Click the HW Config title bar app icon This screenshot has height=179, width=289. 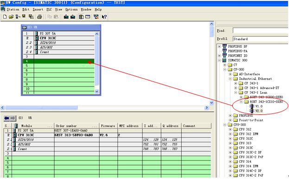(3, 3)
